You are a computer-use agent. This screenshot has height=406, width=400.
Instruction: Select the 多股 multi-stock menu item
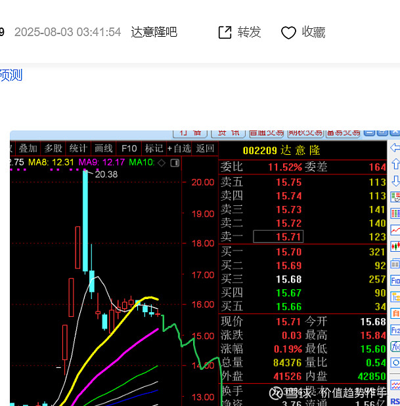pyautogui.click(x=53, y=148)
